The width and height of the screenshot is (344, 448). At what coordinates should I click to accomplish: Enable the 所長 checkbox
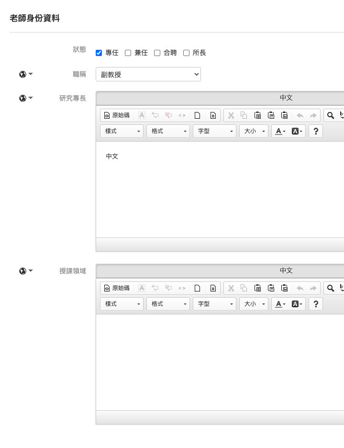click(x=186, y=53)
